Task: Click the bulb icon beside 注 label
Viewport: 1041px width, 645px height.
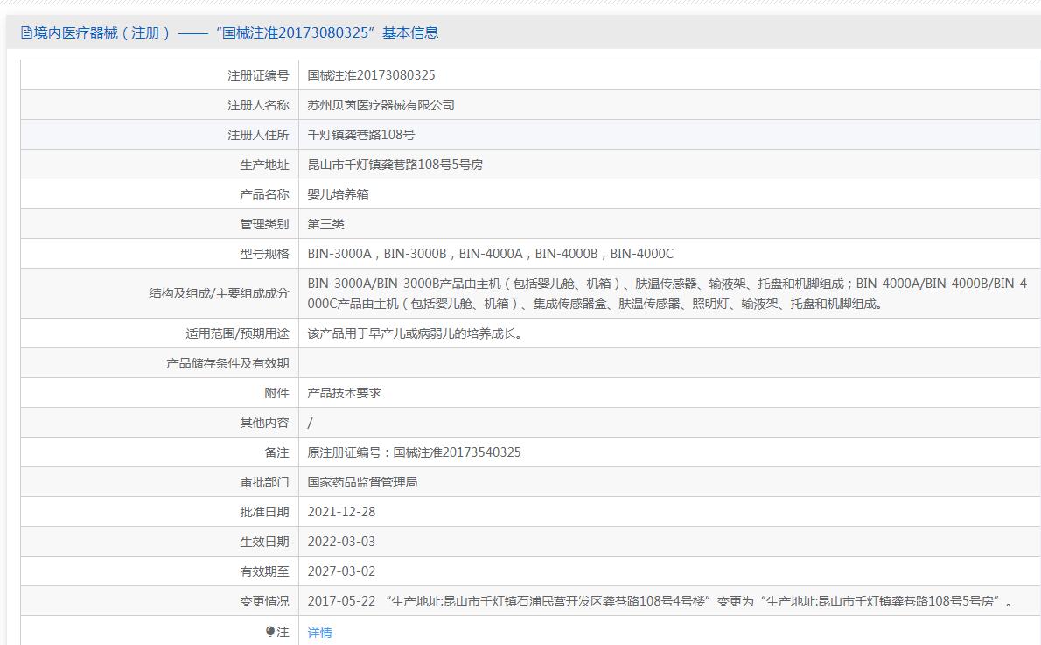Action: 270,632
